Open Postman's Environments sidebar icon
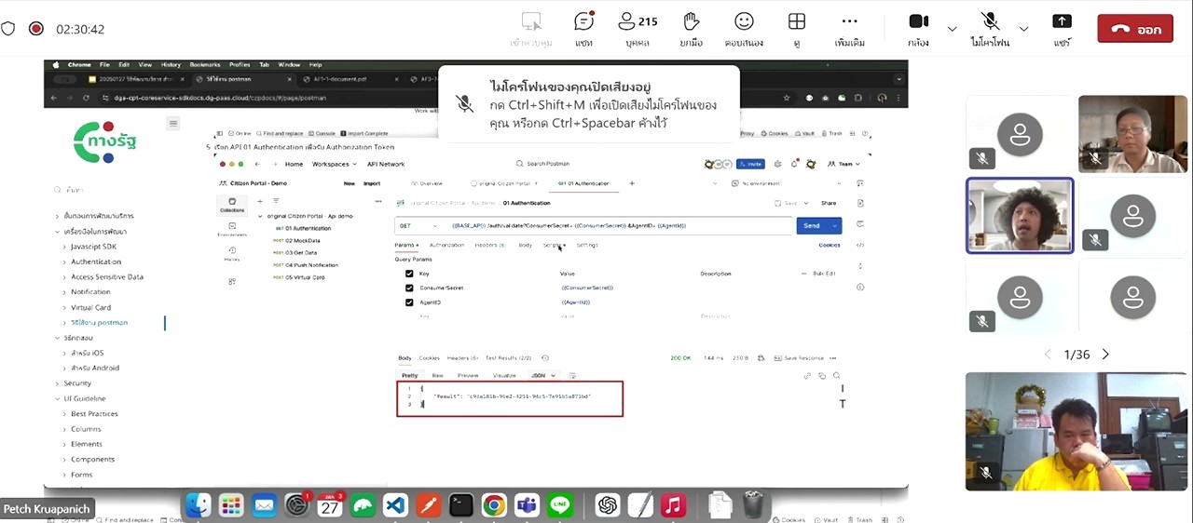Image resolution: width=1193 pixels, height=523 pixels. [x=232, y=230]
